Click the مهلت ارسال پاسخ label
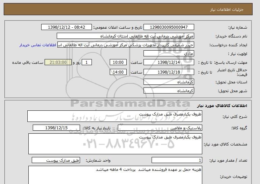The width and height of the screenshot is (260, 184). tap(231, 62)
